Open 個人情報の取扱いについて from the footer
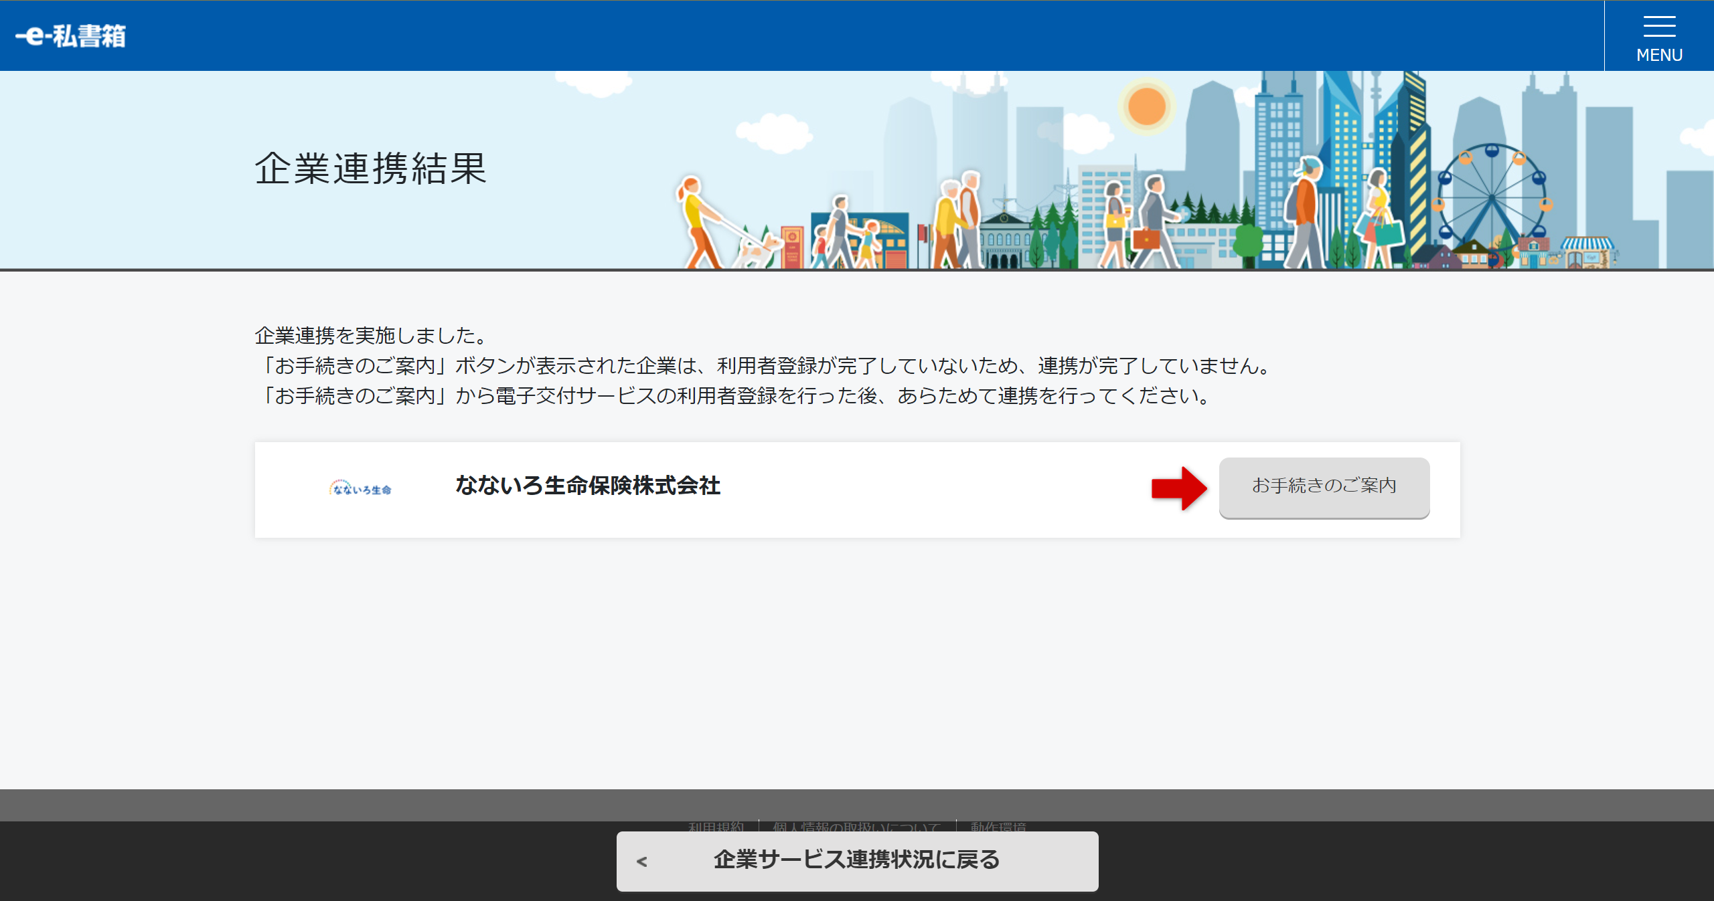Viewport: 1714px width, 901px height. tap(856, 827)
